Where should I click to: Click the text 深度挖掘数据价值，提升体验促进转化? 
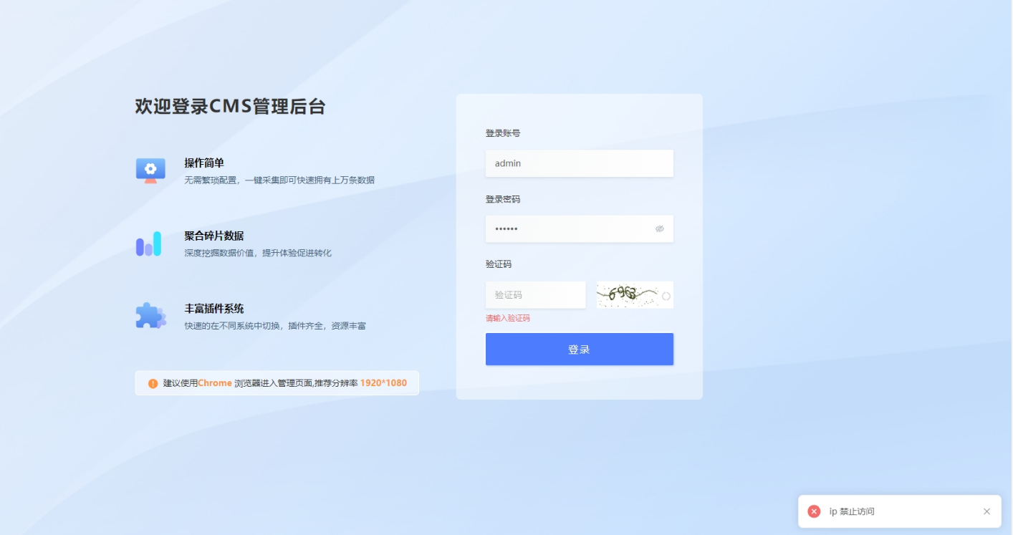pos(258,253)
